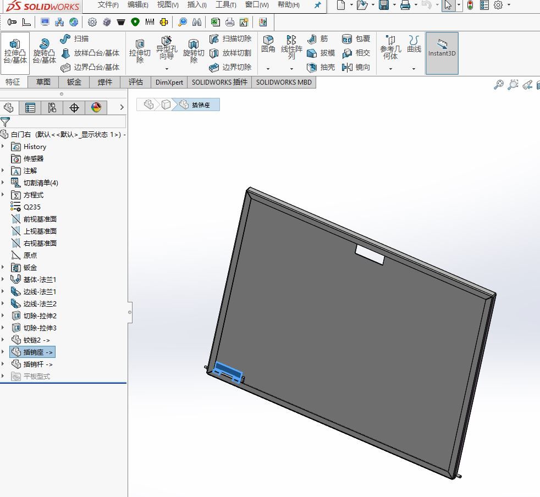Click the 插销座 breadcrumb label
The height and width of the screenshot is (497, 540).
click(201, 104)
